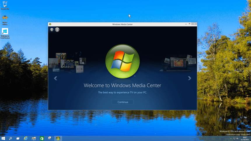Click the network icon in the system tray
Screen dimensions: 251x141
(x=234, y=139)
